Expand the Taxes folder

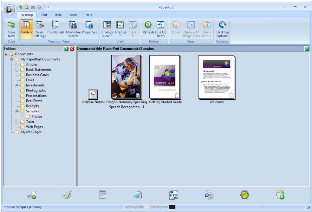coord(17,122)
